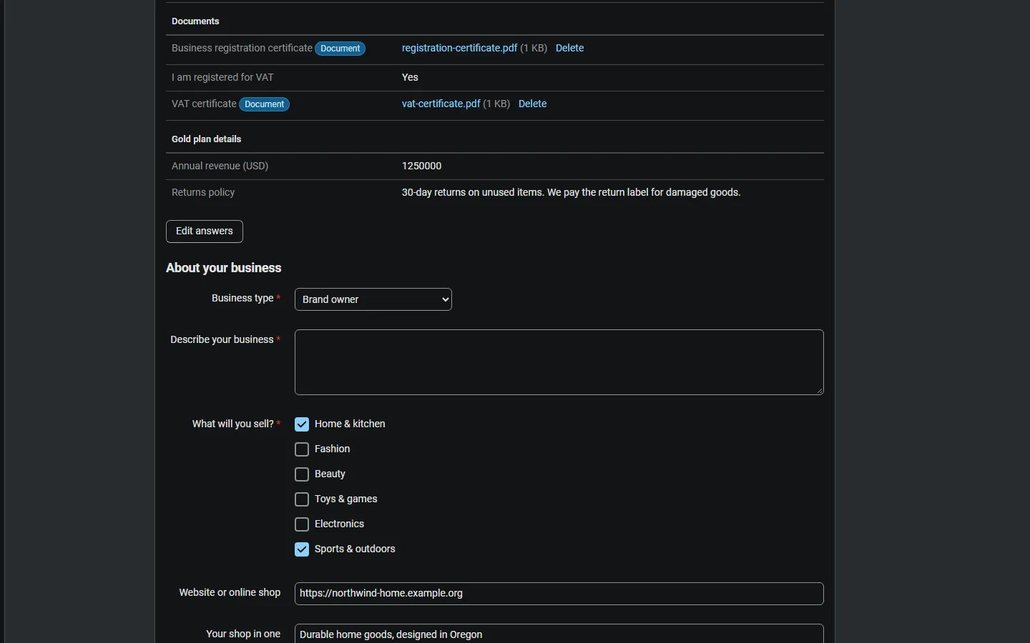Click the Sports & outdoors label text
The image size is (1030, 643).
tap(355, 549)
